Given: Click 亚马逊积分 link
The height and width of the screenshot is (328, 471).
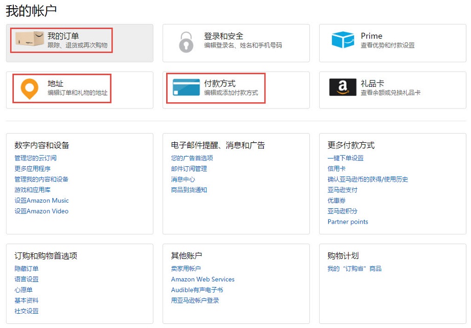Looking at the screenshot, I should 343,211.
